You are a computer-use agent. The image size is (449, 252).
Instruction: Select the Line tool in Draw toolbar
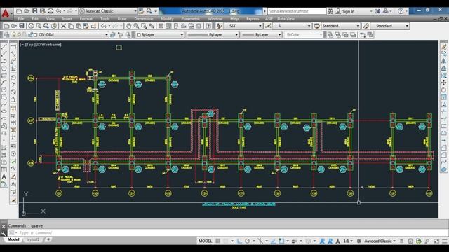click(4, 47)
